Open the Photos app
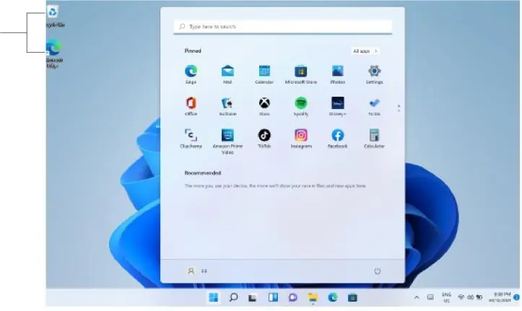The height and width of the screenshot is (311, 522). [338, 74]
